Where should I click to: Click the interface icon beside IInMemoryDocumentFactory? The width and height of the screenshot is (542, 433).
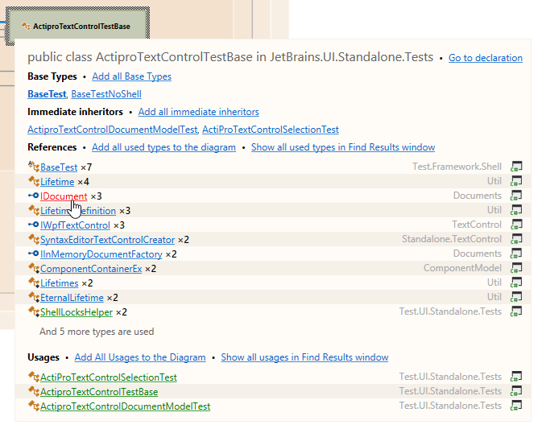click(33, 254)
